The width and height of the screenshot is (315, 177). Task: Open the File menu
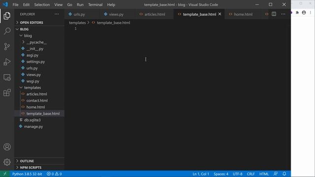pyautogui.click(x=15, y=4)
